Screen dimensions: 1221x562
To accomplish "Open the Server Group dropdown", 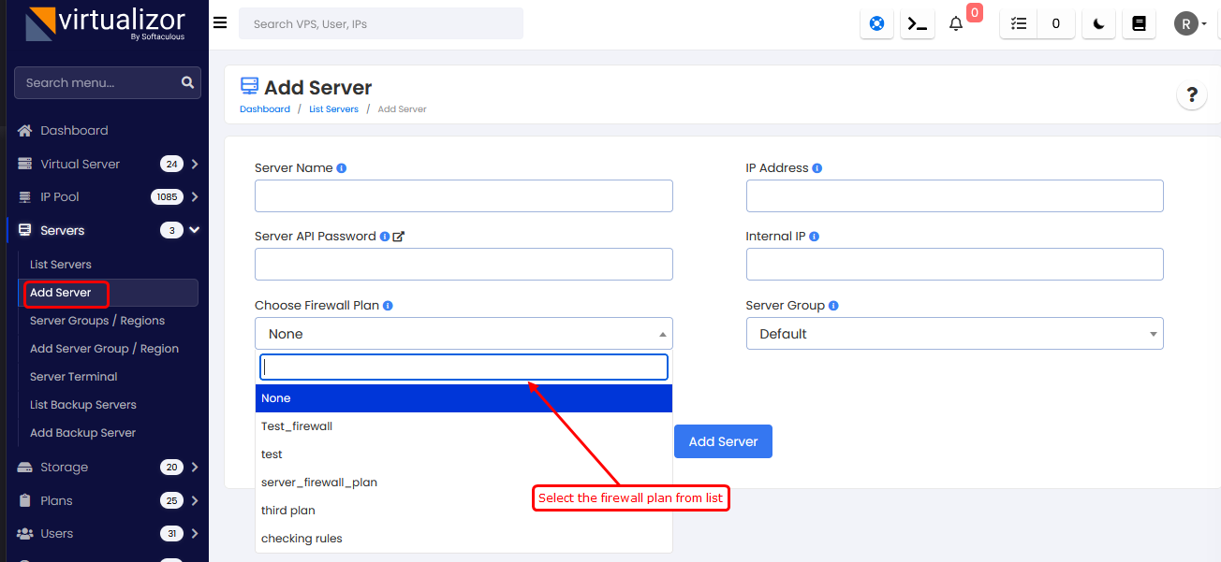I will coord(954,334).
